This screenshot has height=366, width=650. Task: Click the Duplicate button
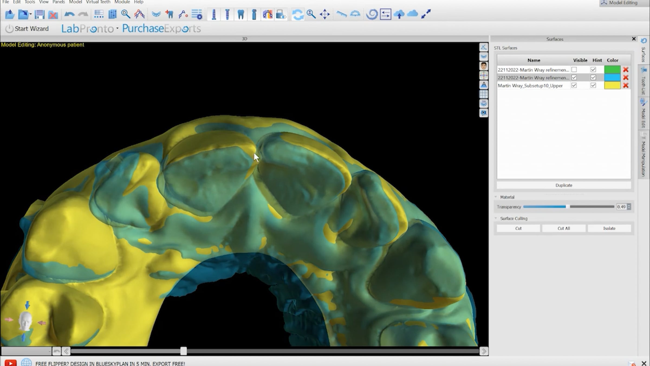pyautogui.click(x=564, y=185)
